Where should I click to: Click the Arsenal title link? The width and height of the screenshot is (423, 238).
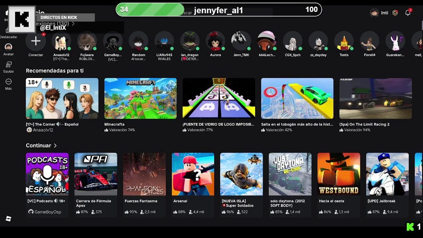(180, 201)
